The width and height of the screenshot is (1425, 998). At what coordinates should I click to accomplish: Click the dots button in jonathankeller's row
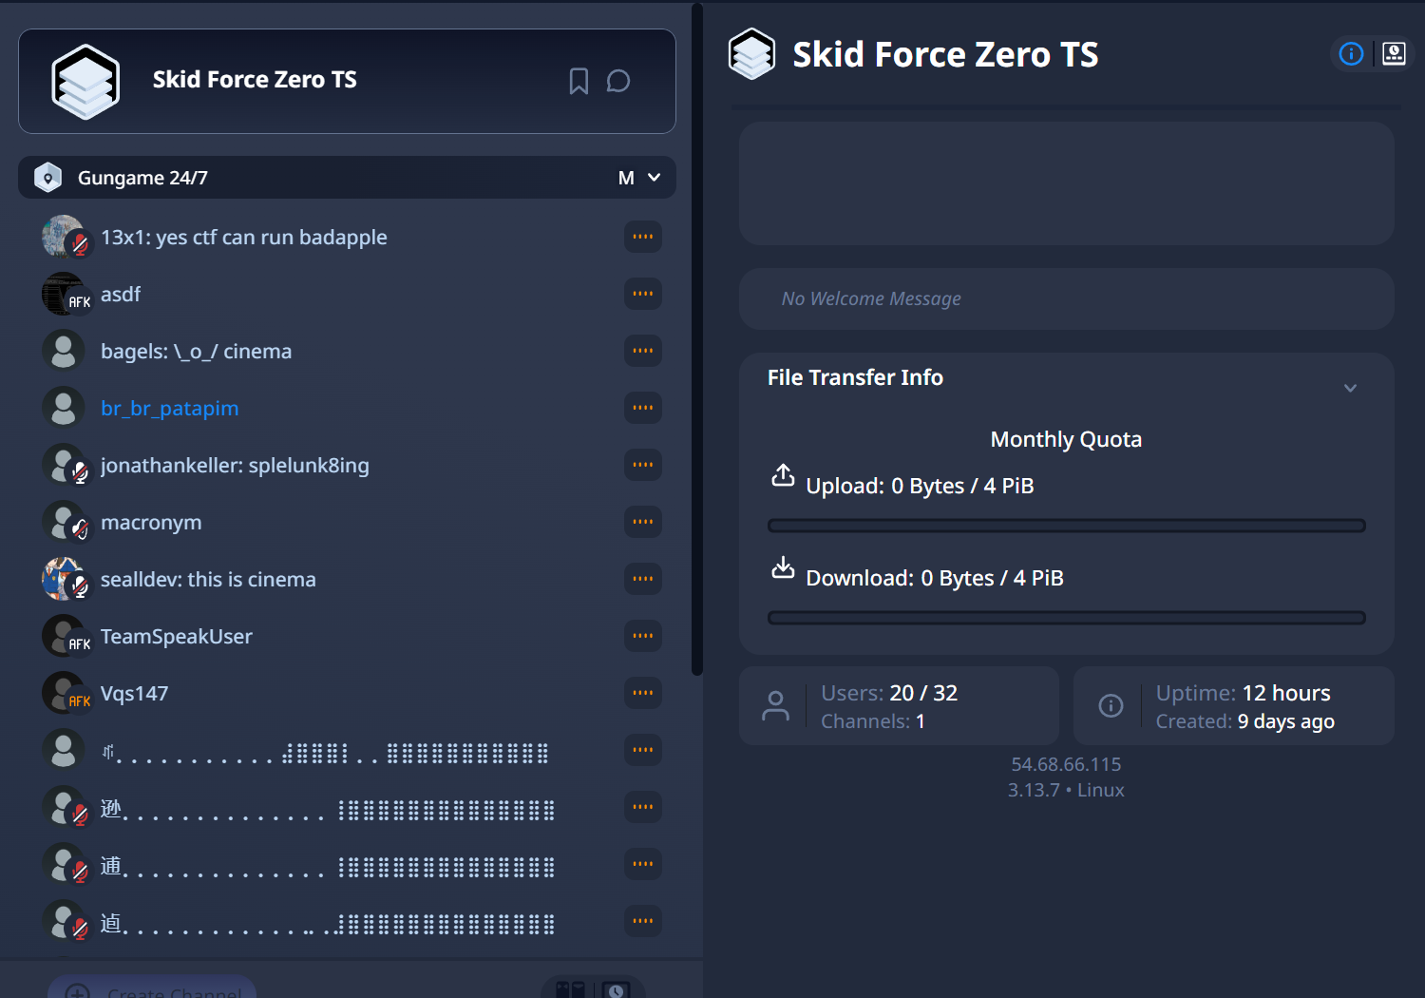[x=643, y=465]
